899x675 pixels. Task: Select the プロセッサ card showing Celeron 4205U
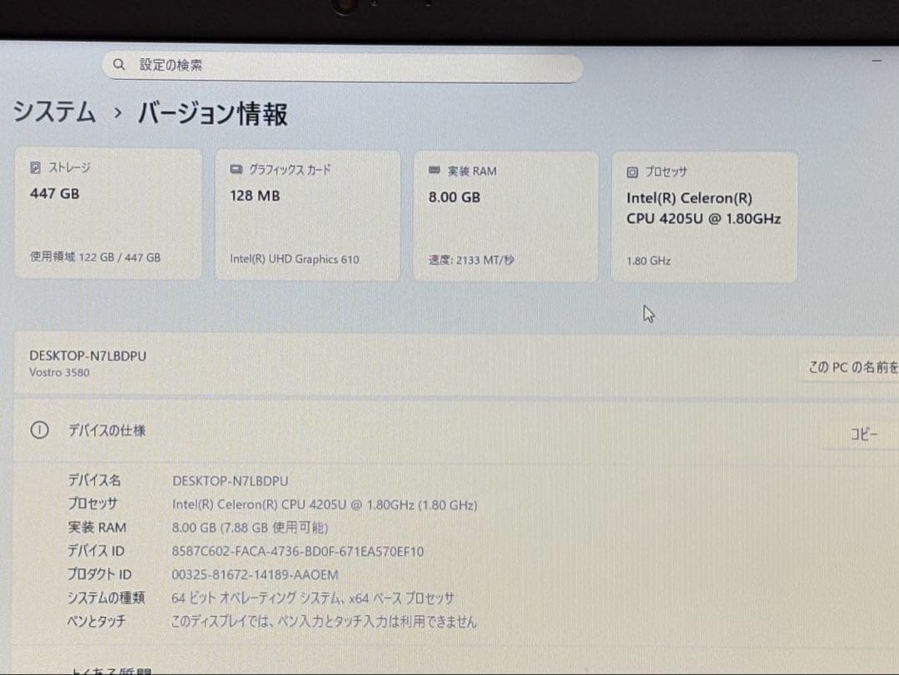pos(704,215)
